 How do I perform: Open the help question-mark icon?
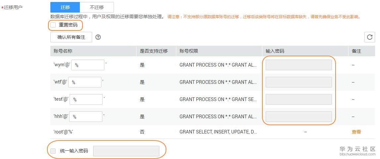click(98, 37)
